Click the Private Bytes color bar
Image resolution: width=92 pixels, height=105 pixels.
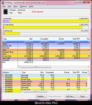tap(46, 27)
